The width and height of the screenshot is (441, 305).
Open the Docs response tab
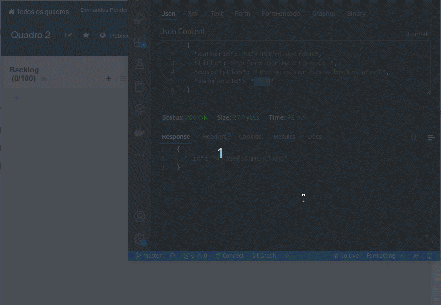click(315, 136)
